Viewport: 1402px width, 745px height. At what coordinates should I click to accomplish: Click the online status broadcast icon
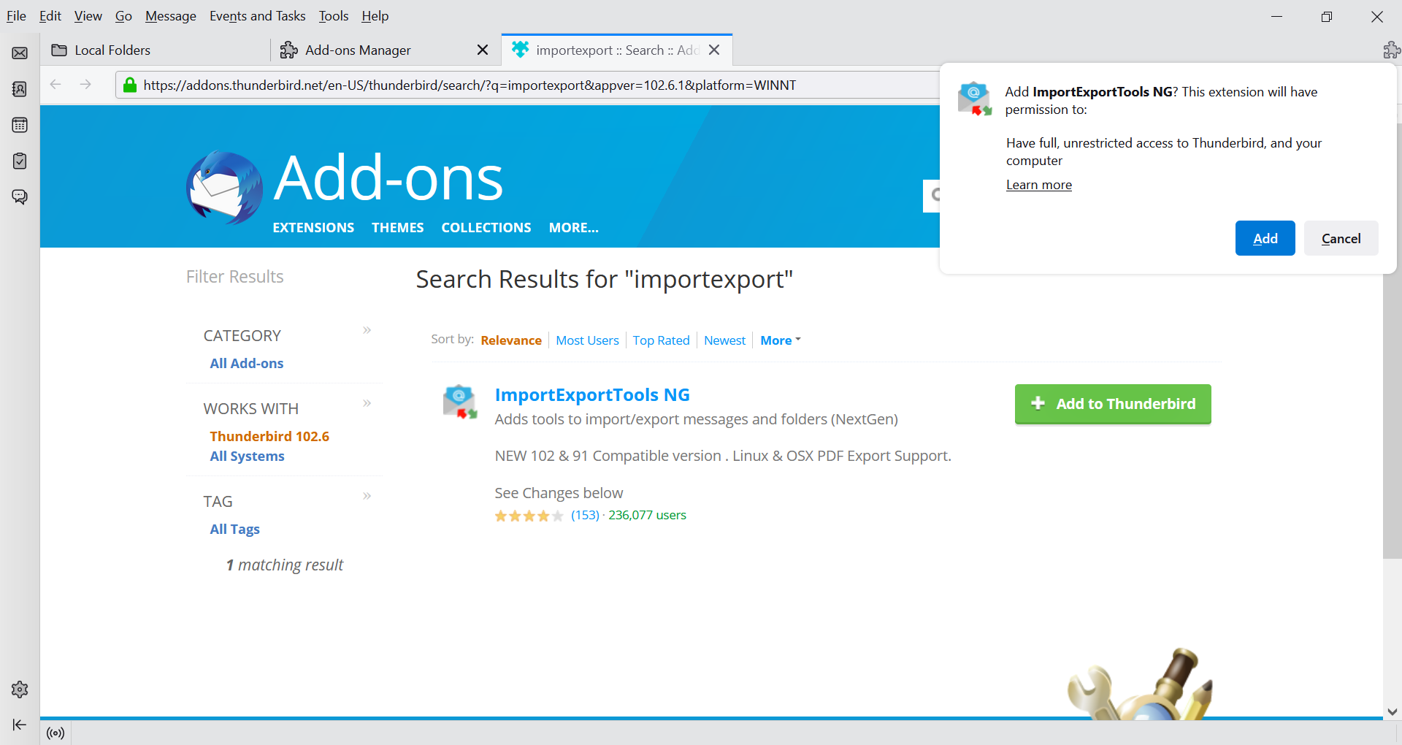[x=55, y=733]
